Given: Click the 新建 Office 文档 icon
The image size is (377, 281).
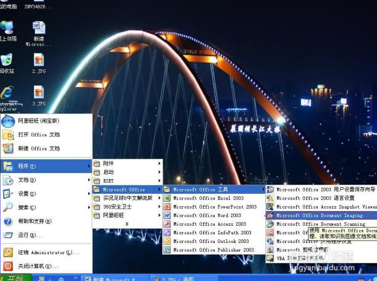Looking at the screenshot, I should coord(8,148).
